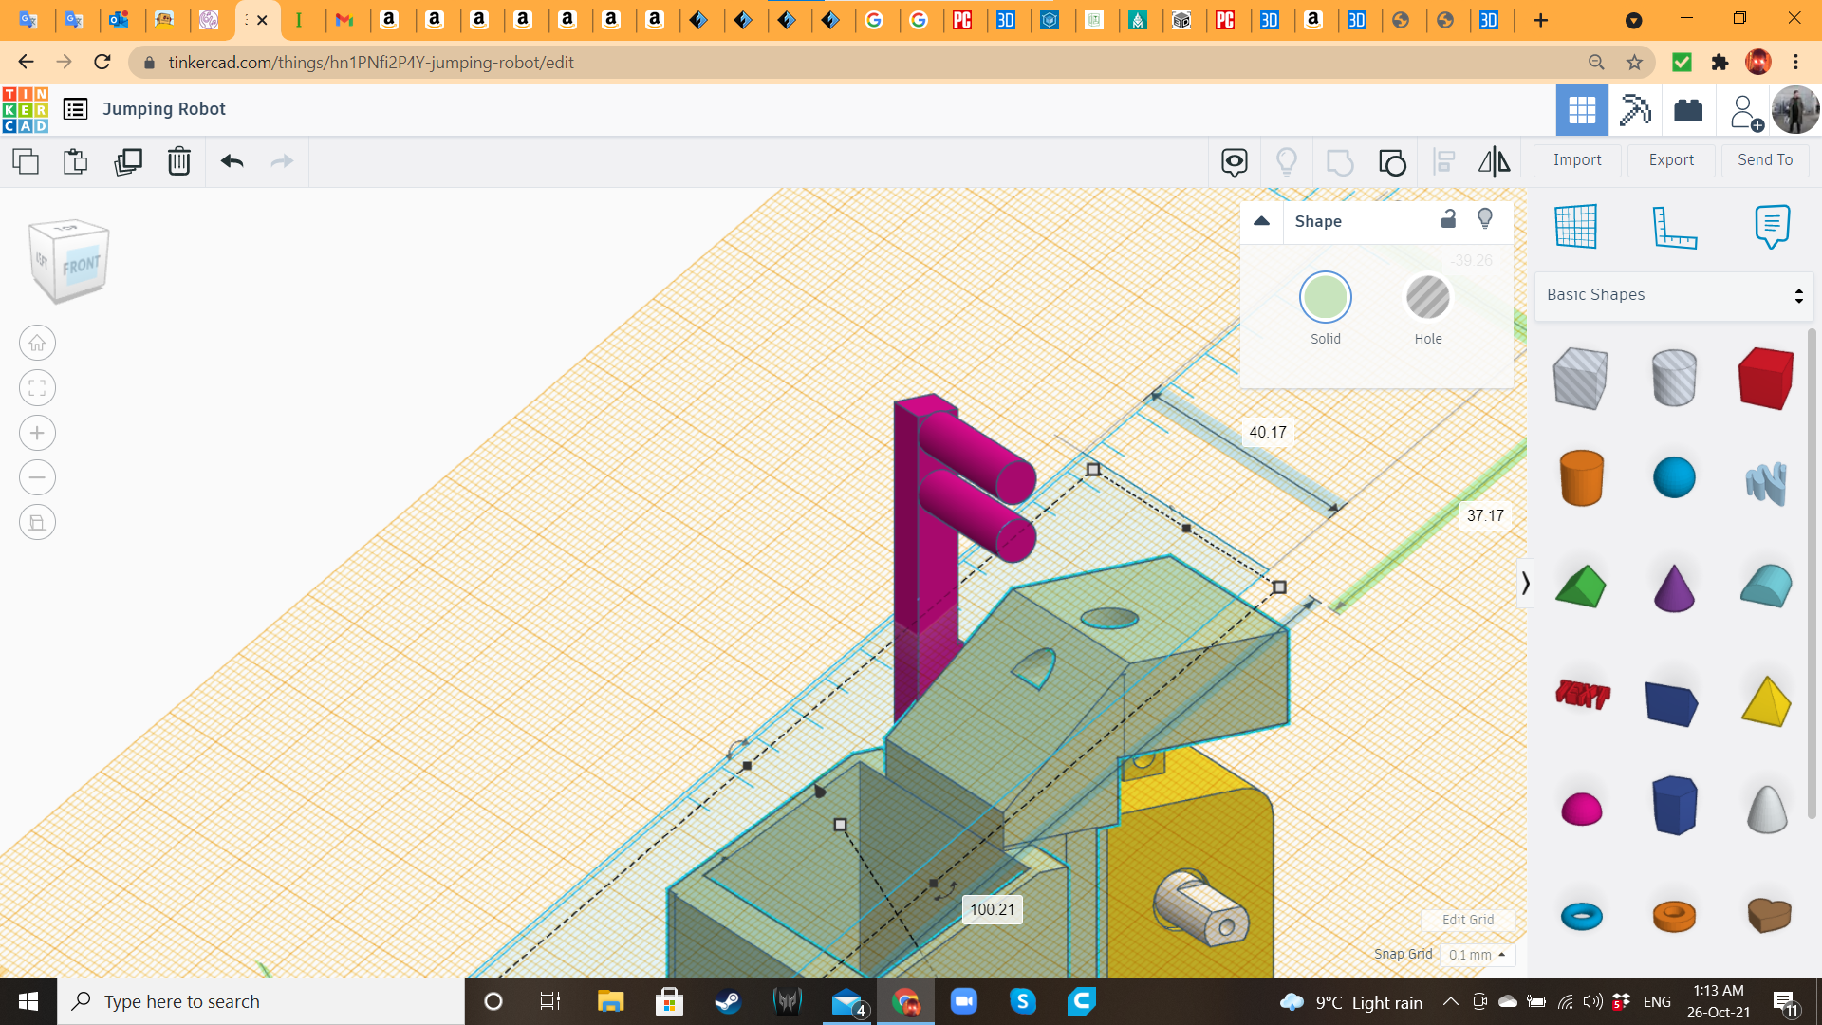Open File Explorer from the taskbar
The image size is (1822, 1025).
coord(610,1001)
